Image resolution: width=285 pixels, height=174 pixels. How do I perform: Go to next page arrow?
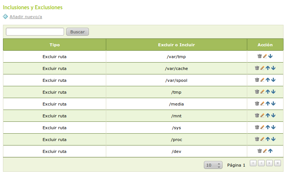coord(269,163)
